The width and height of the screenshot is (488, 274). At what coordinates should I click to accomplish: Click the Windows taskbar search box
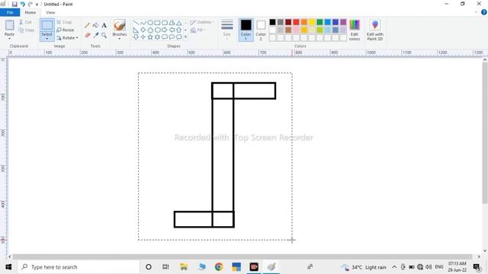79,267
